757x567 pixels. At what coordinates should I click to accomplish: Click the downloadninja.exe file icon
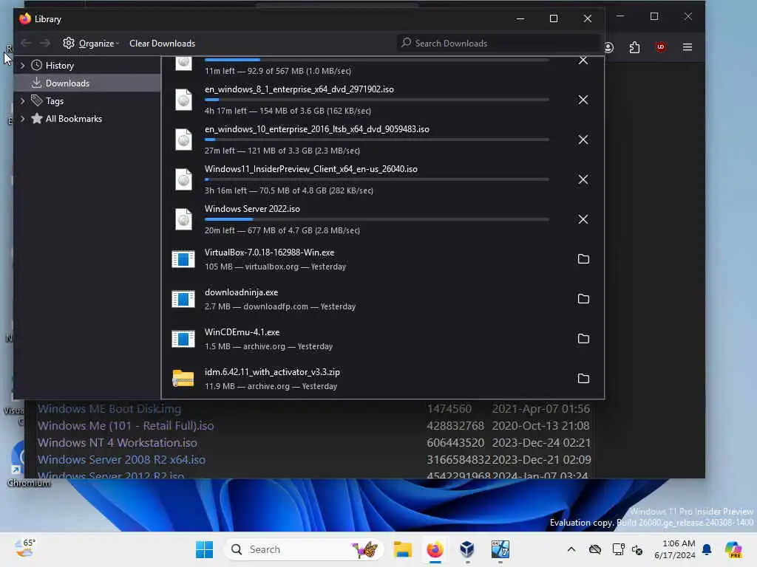[183, 299]
